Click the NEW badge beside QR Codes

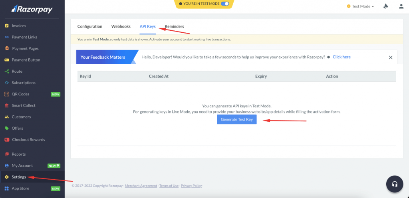tap(56, 94)
